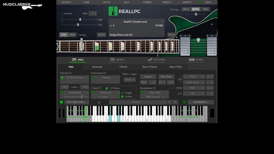Click the KEY SWITCHES button
The width and height of the screenshot is (274, 154).
(x=77, y=102)
